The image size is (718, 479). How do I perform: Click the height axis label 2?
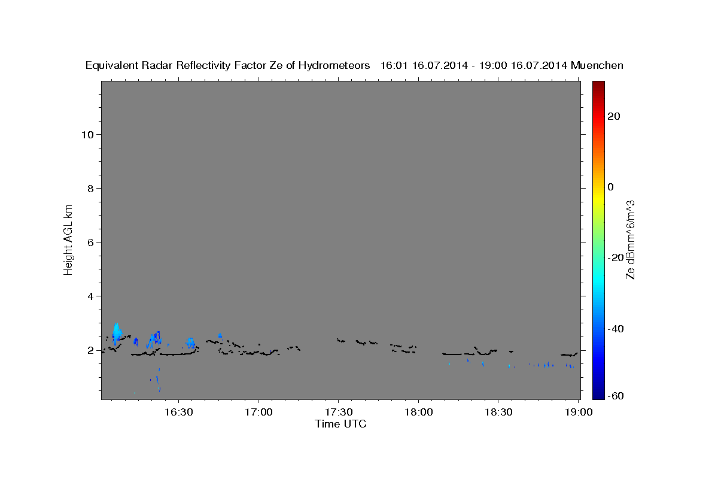(89, 350)
